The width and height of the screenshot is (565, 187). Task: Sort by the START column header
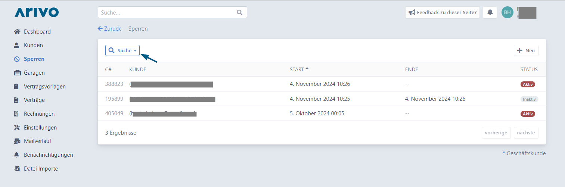pyautogui.click(x=299, y=69)
